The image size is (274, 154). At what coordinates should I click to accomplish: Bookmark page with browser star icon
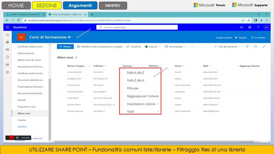(x=249, y=20)
